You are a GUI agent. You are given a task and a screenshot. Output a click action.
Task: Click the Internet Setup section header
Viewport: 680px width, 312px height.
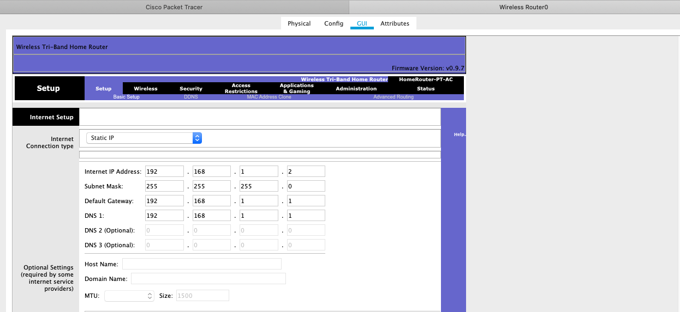tap(46, 117)
